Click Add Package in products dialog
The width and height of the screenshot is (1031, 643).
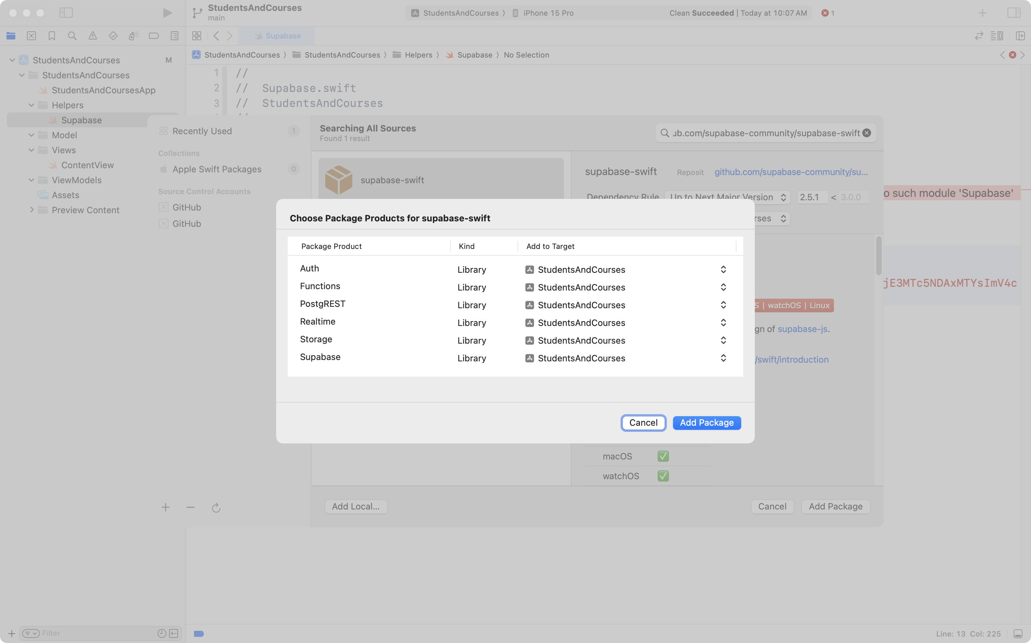click(706, 423)
